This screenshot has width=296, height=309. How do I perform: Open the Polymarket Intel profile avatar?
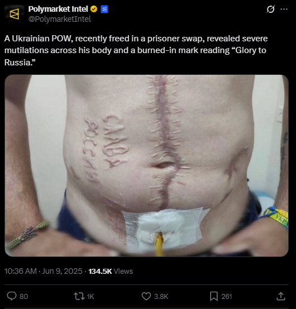coord(15,15)
